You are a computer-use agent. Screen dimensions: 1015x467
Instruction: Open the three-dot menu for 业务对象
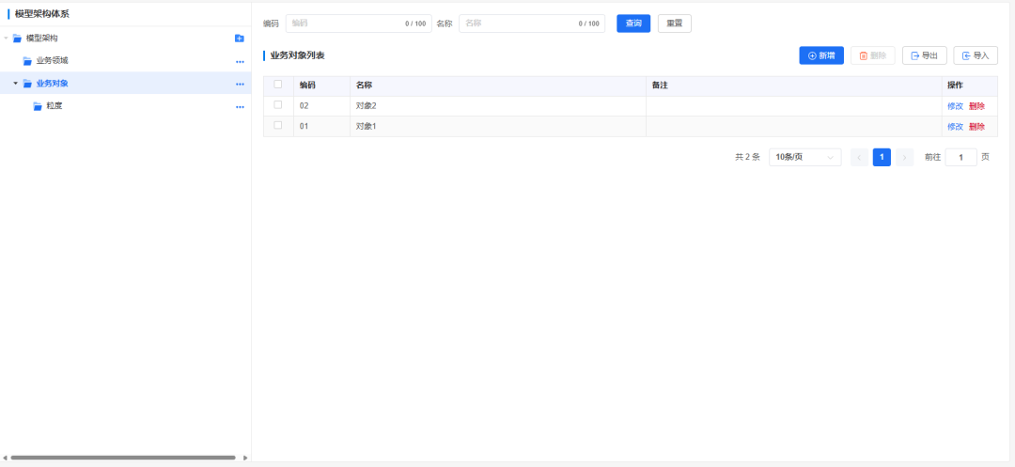(240, 84)
